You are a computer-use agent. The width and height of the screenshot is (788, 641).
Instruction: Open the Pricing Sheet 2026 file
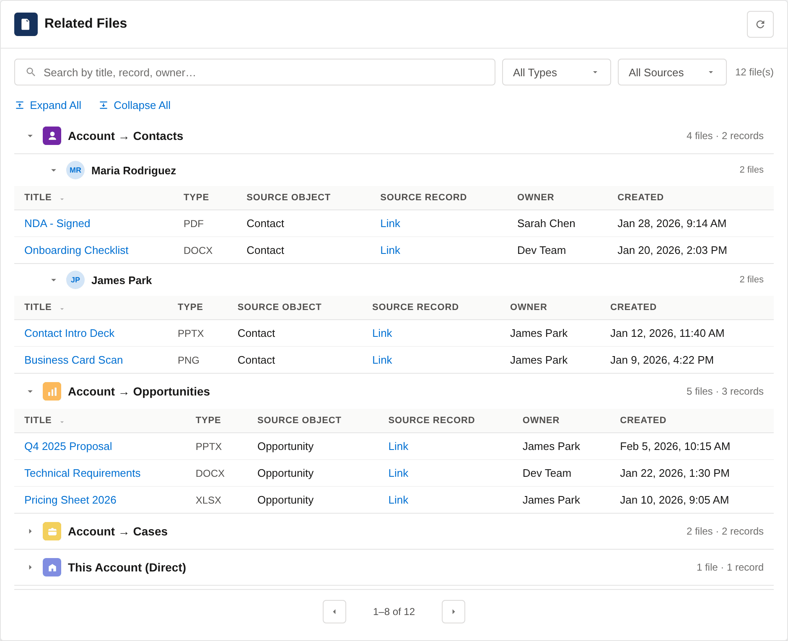pos(70,500)
